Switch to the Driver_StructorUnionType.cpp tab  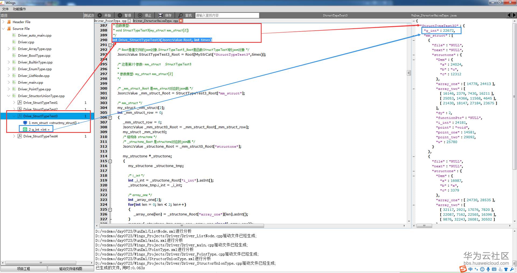point(155,21)
